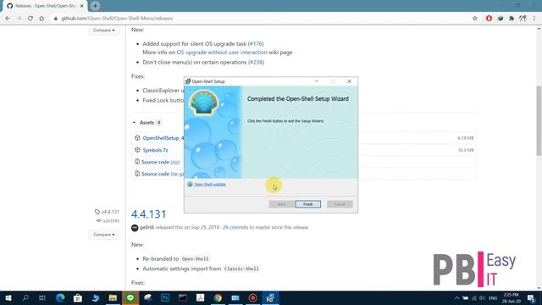Open the Compare dropdown at the top of the page
The height and width of the screenshot is (305, 542).
103,30
